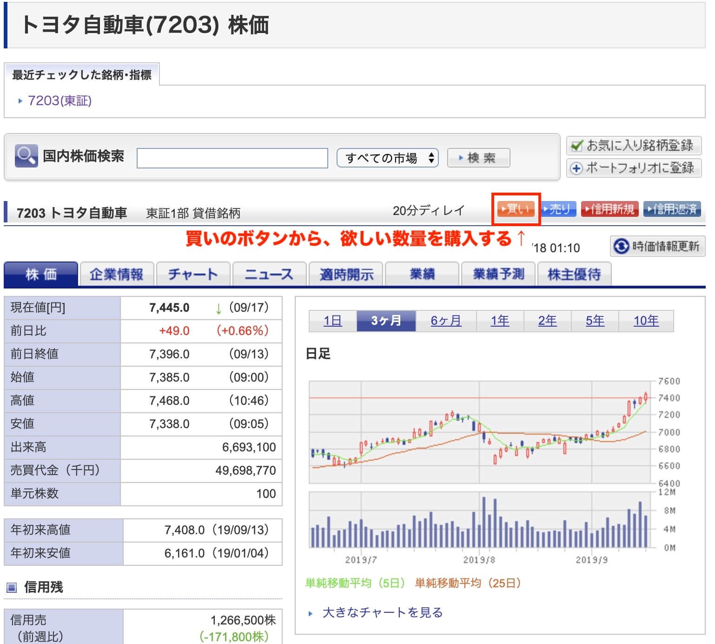Click the trading volume bar chart
This screenshot has height=644, width=715.
coord(480,520)
